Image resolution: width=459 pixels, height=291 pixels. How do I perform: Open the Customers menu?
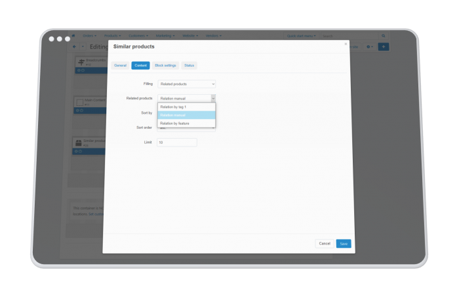138,35
